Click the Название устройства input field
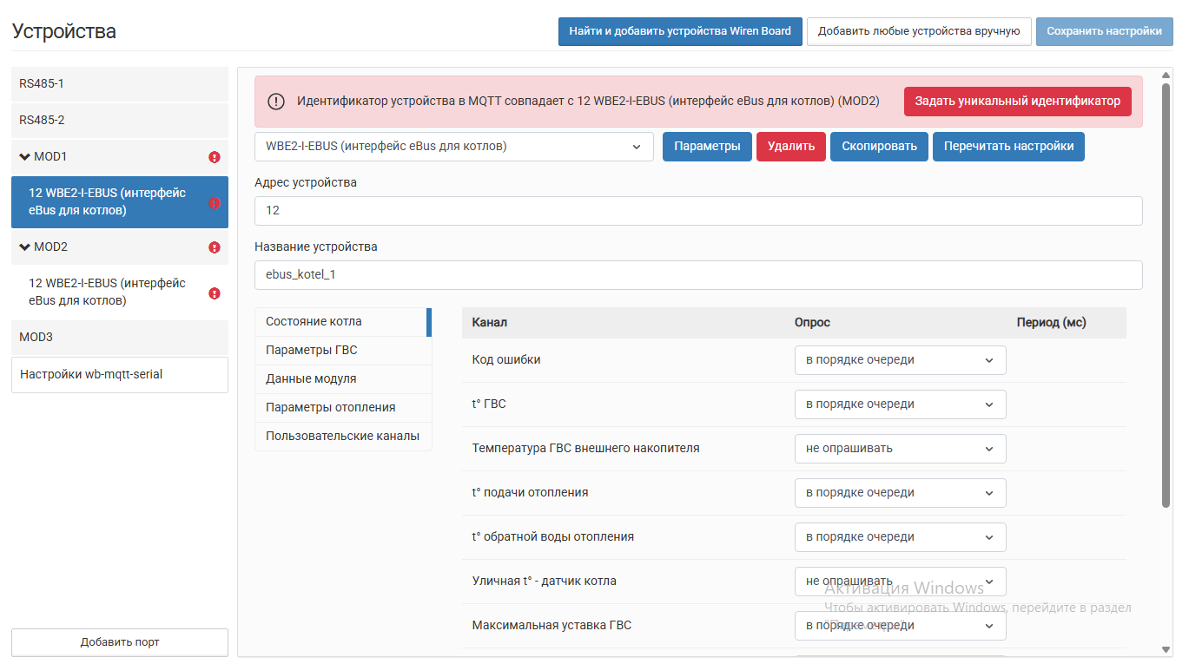 tap(698, 275)
